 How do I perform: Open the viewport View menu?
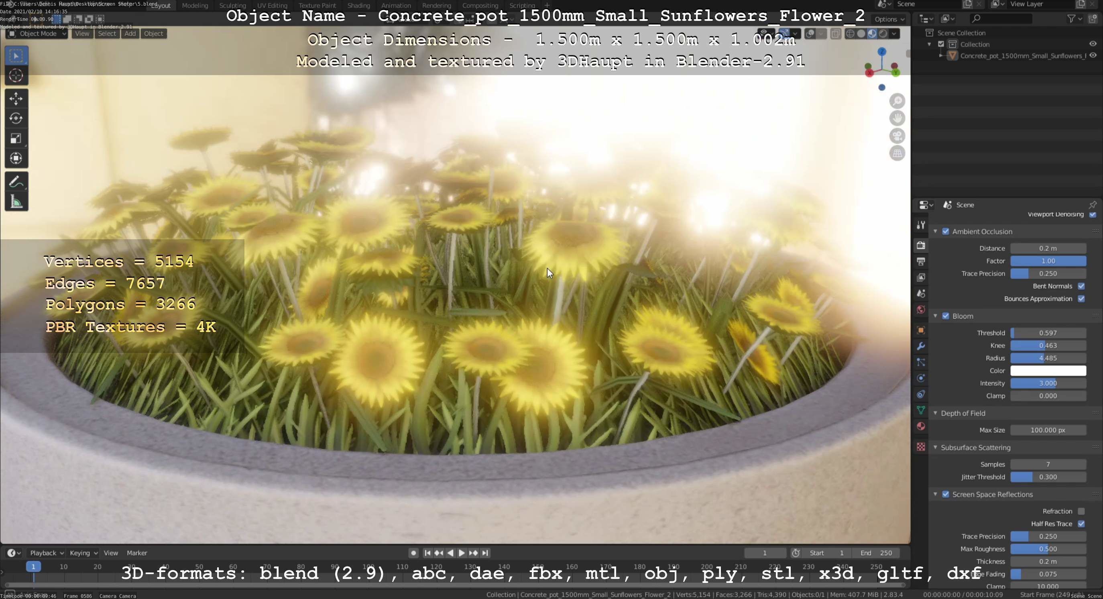(x=82, y=34)
